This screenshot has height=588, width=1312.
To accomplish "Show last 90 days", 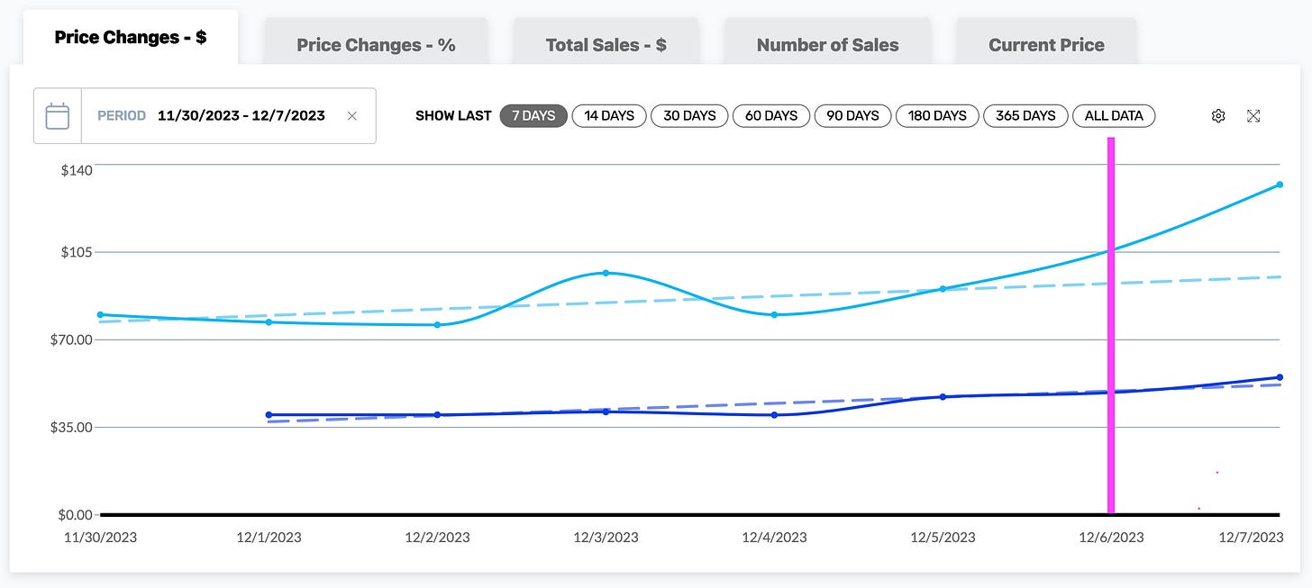I will tap(852, 115).
